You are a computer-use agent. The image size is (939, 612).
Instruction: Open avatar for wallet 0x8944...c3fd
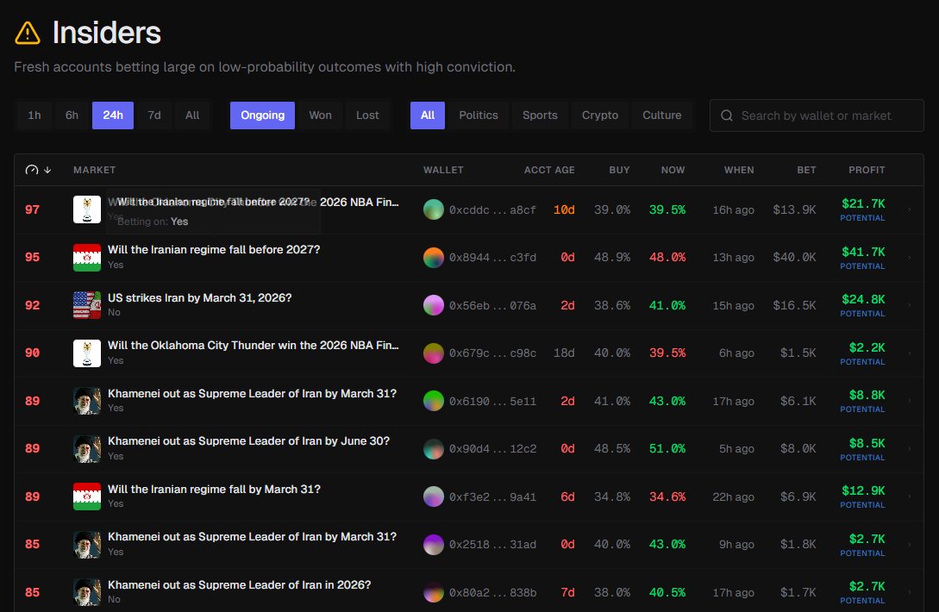[434, 258]
